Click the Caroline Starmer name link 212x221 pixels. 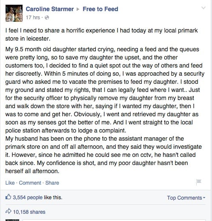point(50,9)
